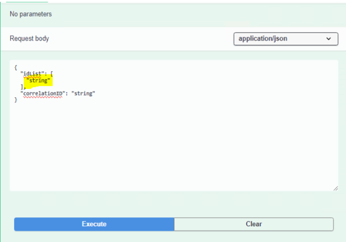This screenshot has height=242, width=346.
Task: Click the textarea resize handle corner
Action: pyautogui.click(x=336, y=188)
